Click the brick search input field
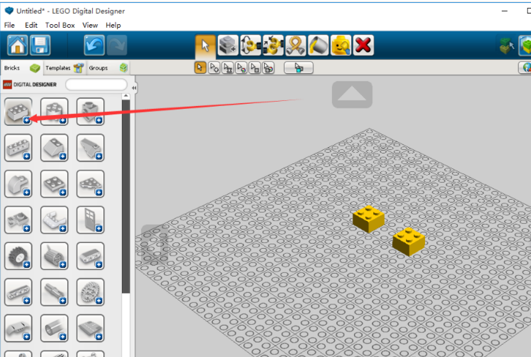Viewport: 531px width, 357px height. pos(96,84)
